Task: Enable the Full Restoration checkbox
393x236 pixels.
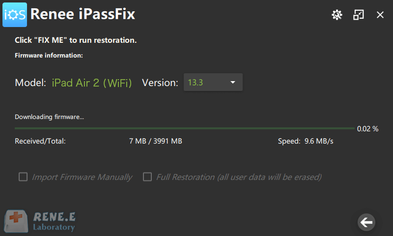Action: (147, 177)
